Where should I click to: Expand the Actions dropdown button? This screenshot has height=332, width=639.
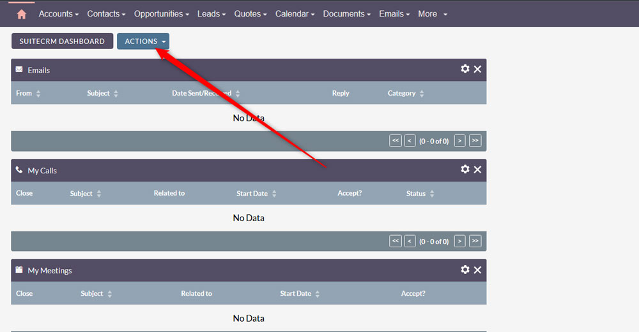[143, 41]
